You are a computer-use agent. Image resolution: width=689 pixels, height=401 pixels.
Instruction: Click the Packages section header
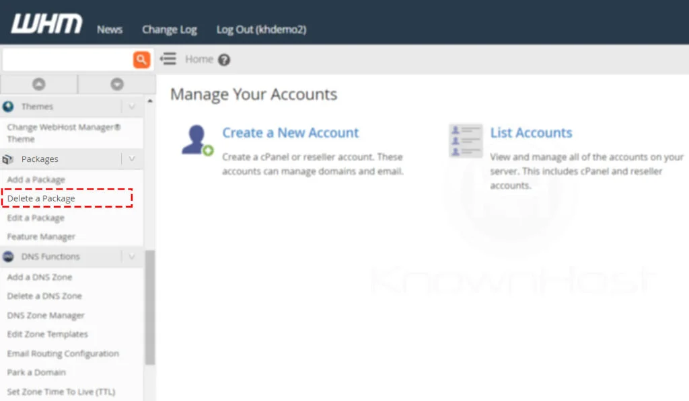[x=71, y=159]
